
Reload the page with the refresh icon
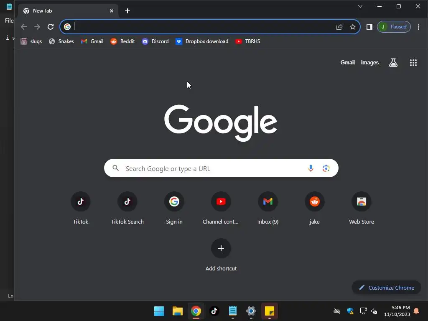click(51, 27)
